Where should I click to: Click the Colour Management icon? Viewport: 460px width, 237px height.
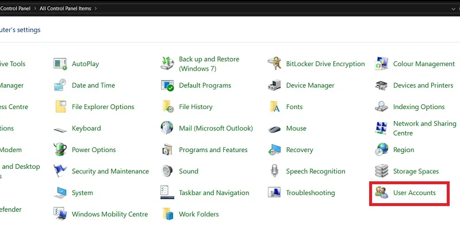click(x=381, y=64)
